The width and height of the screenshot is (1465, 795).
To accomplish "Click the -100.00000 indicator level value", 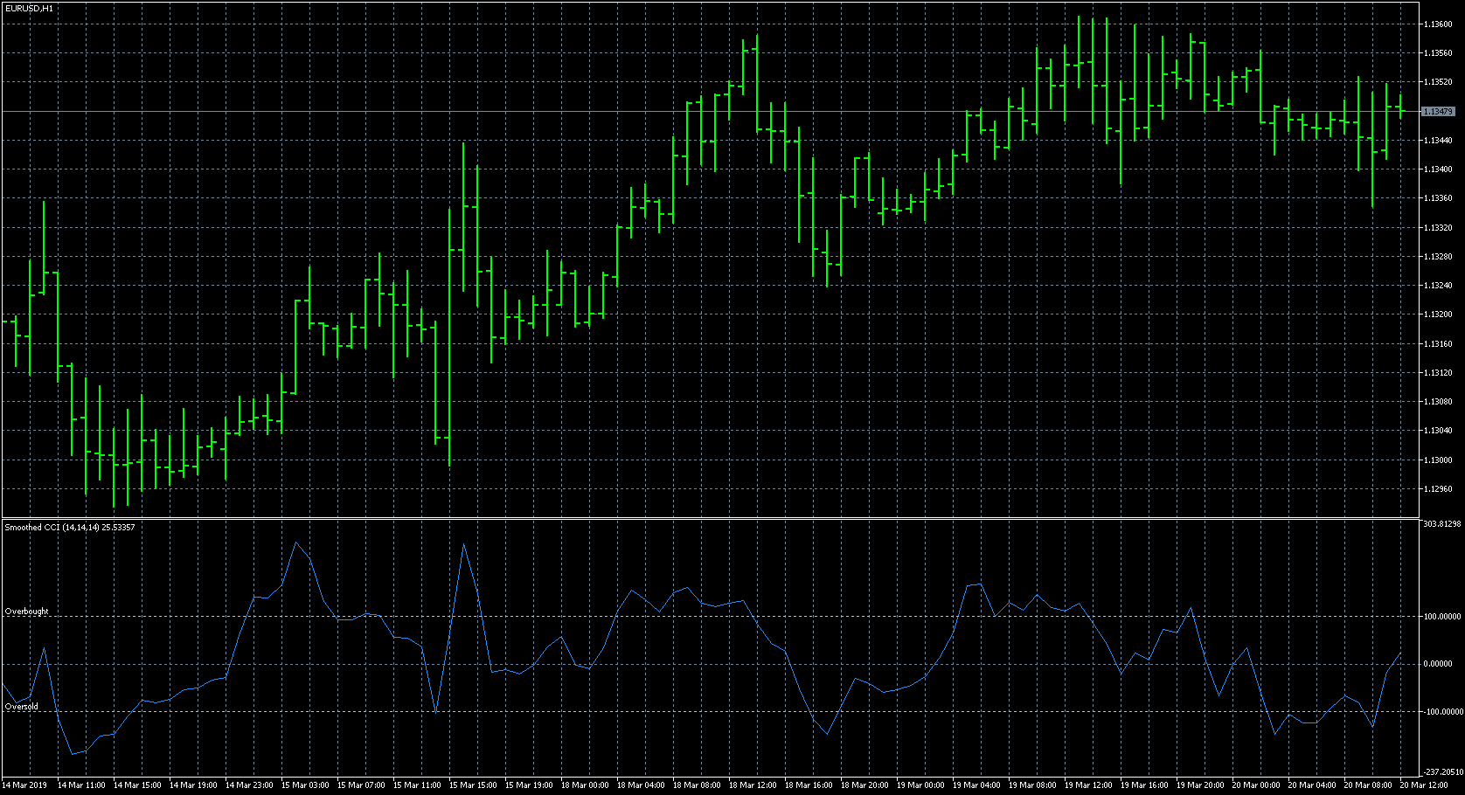I will click(x=1443, y=712).
